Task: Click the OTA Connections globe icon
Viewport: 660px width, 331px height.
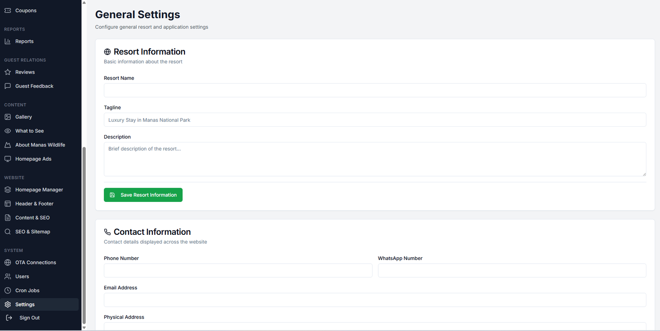Action: [7, 262]
